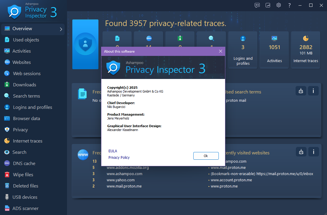Viewport: 327px width, 215px height.
Task: Open Wipe files label in the sidebar
Action: coord(23,174)
